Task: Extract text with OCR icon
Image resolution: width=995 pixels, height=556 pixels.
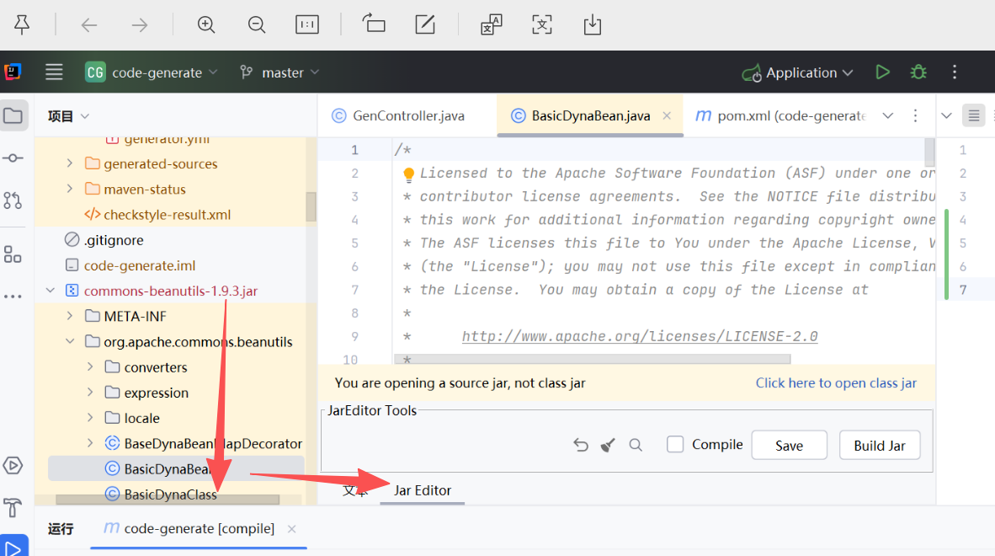Action: point(542,24)
